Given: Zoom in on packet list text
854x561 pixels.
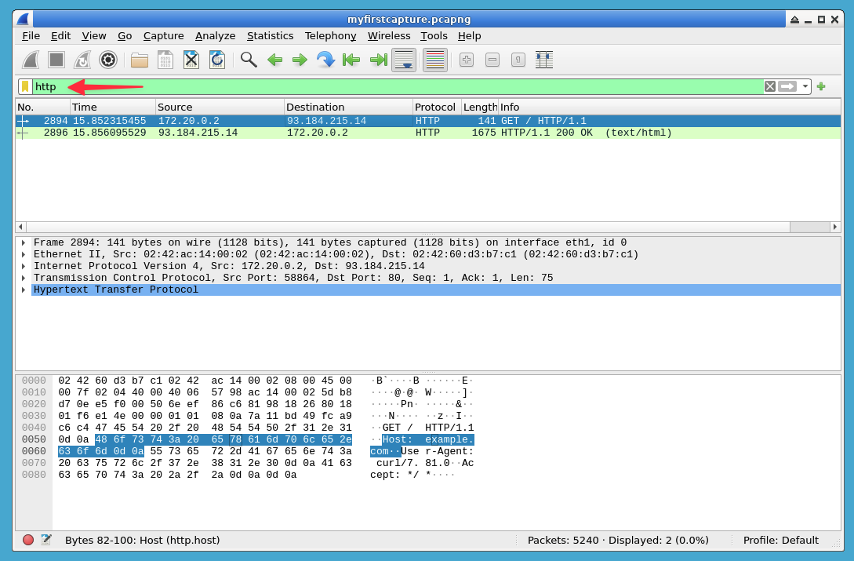Looking at the screenshot, I should click(466, 60).
